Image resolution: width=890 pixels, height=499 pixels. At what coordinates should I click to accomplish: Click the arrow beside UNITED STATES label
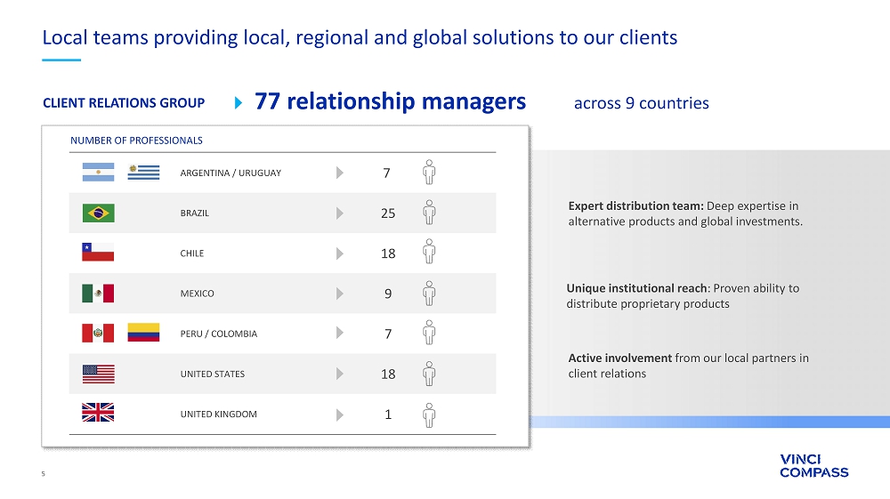click(x=340, y=374)
